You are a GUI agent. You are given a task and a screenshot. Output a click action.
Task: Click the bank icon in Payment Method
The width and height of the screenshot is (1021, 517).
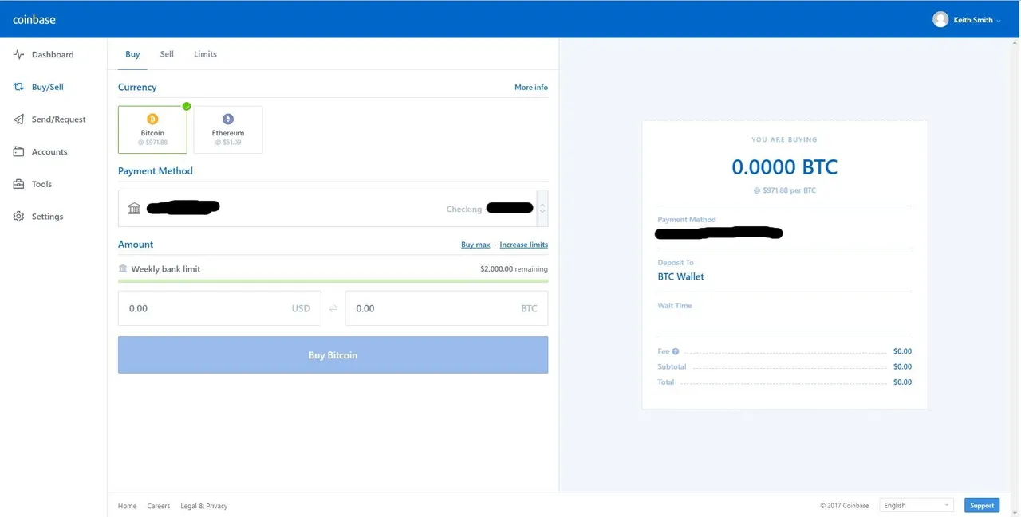(134, 209)
